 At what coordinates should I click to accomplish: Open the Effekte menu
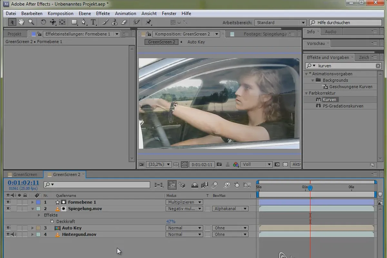[x=103, y=14]
